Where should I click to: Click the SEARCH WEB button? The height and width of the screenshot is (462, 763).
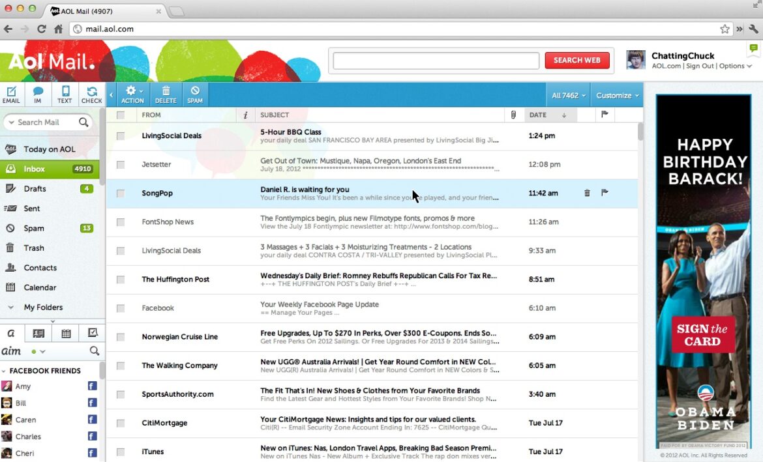point(576,60)
